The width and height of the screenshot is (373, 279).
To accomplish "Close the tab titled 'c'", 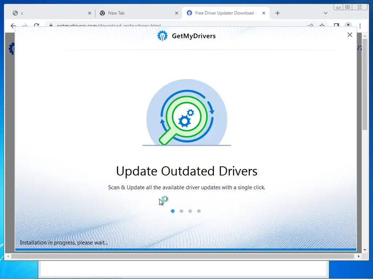I will (x=90, y=13).
